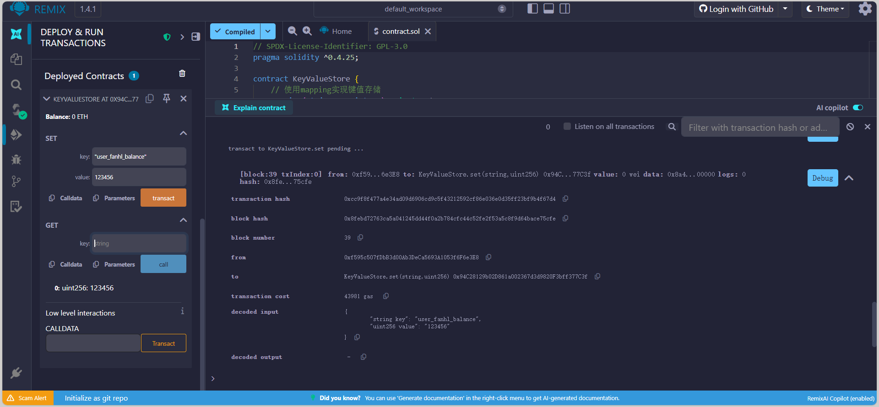This screenshot has width=879, height=407.
Task: Open the File Explorer sidebar icon
Action: pos(16,59)
